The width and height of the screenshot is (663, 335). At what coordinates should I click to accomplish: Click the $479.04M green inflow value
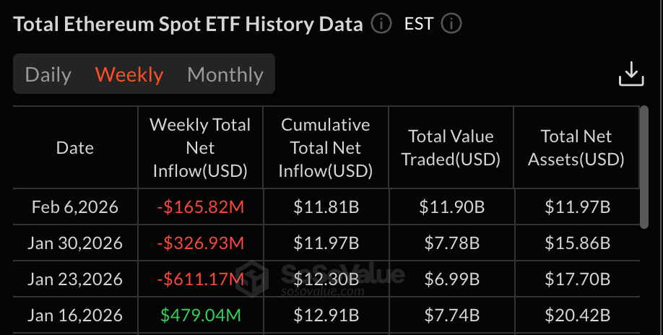click(200, 315)
